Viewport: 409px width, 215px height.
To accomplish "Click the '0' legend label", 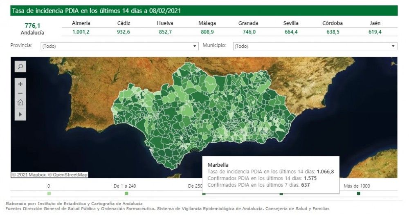I will [x=49, y=186].
